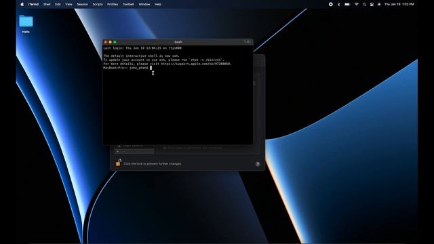Check the battery status icon

(347, 4)
